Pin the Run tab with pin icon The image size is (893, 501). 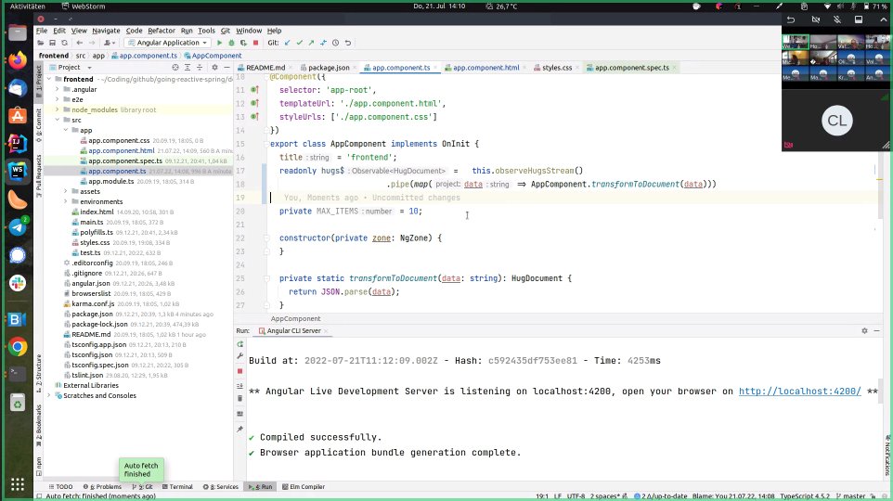pos(239,430)
